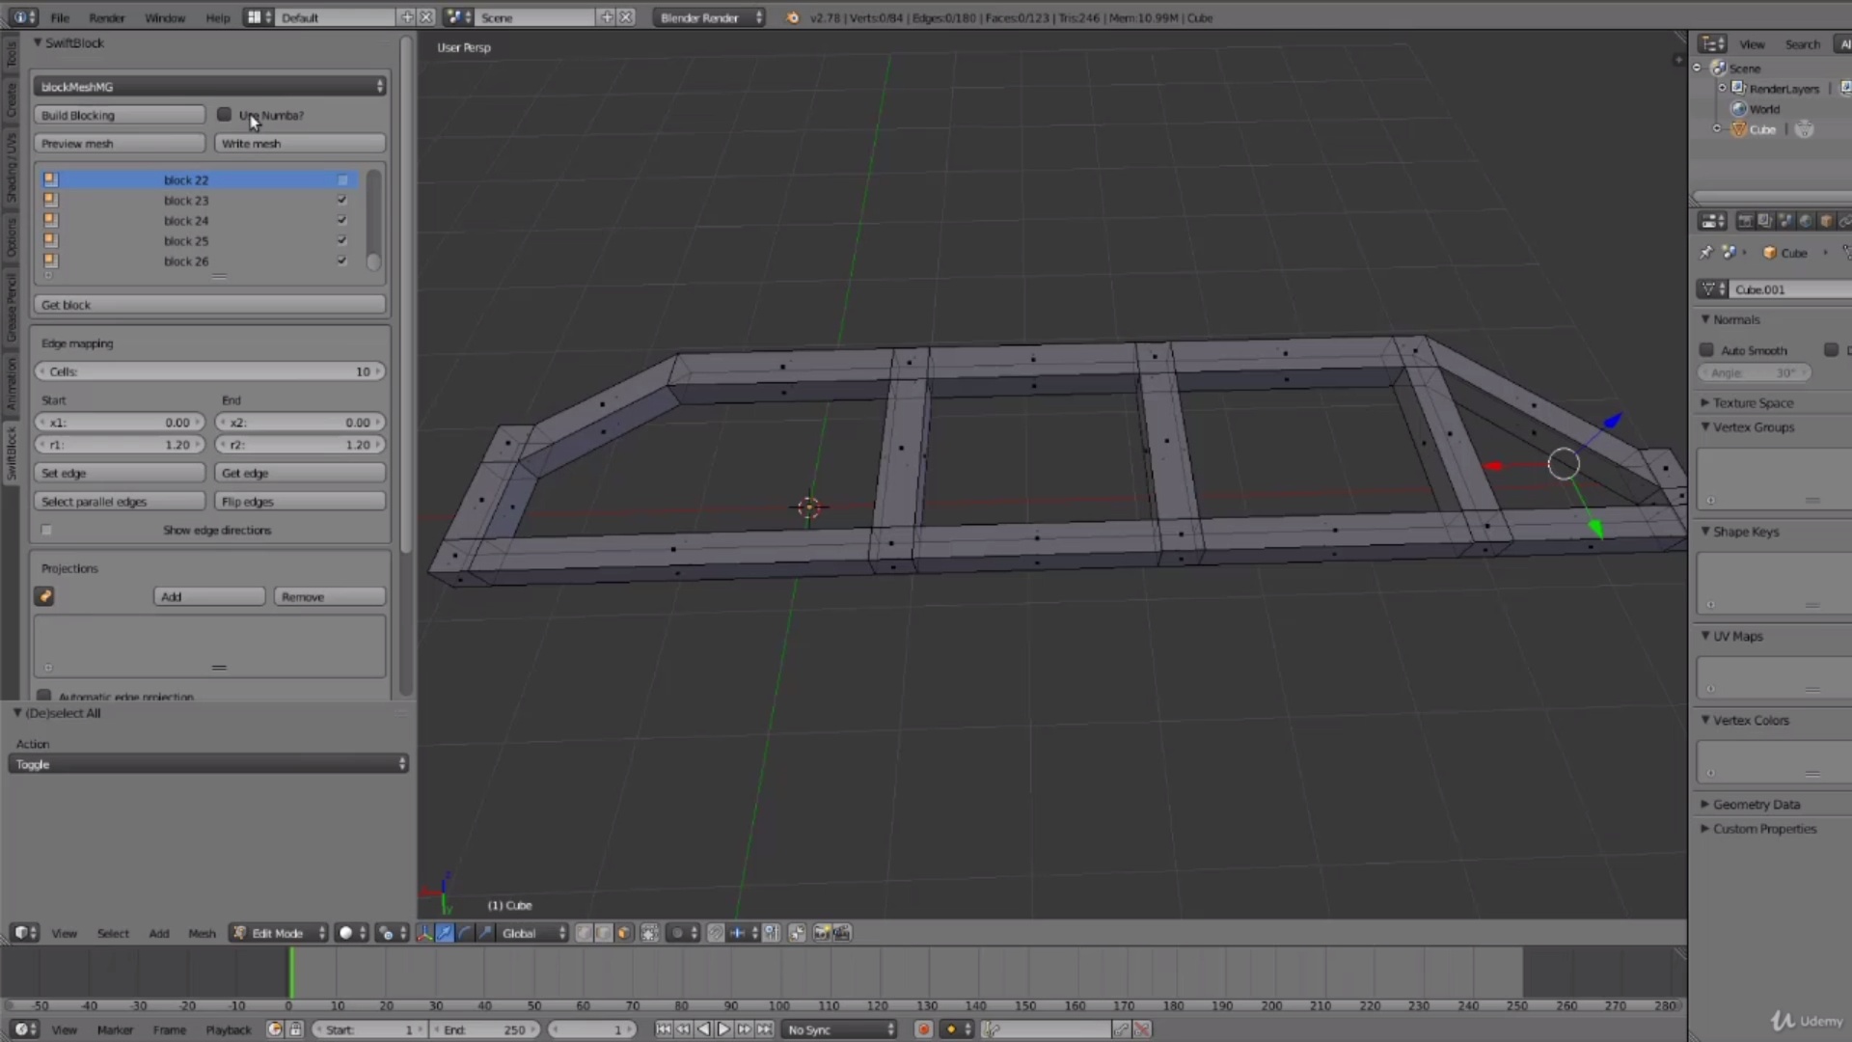The height and width of the screenshot is (1042, 1852).
Task: Open the Render menu
Action: pyautogui.click(x=107, y=17)
